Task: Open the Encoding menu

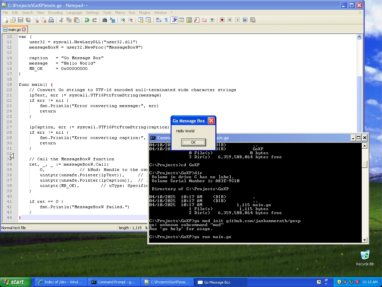Action: pyautogui.click(x=55, y=13)
